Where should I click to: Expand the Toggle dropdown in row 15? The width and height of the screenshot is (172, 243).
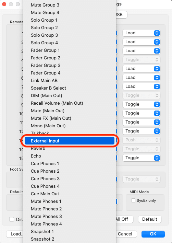tap(142, 158)
